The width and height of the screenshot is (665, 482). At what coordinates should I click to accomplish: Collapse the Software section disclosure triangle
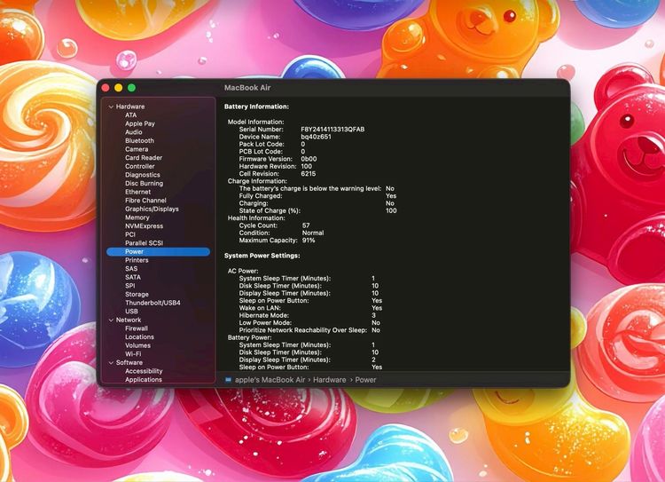click(x=111, y=362)
